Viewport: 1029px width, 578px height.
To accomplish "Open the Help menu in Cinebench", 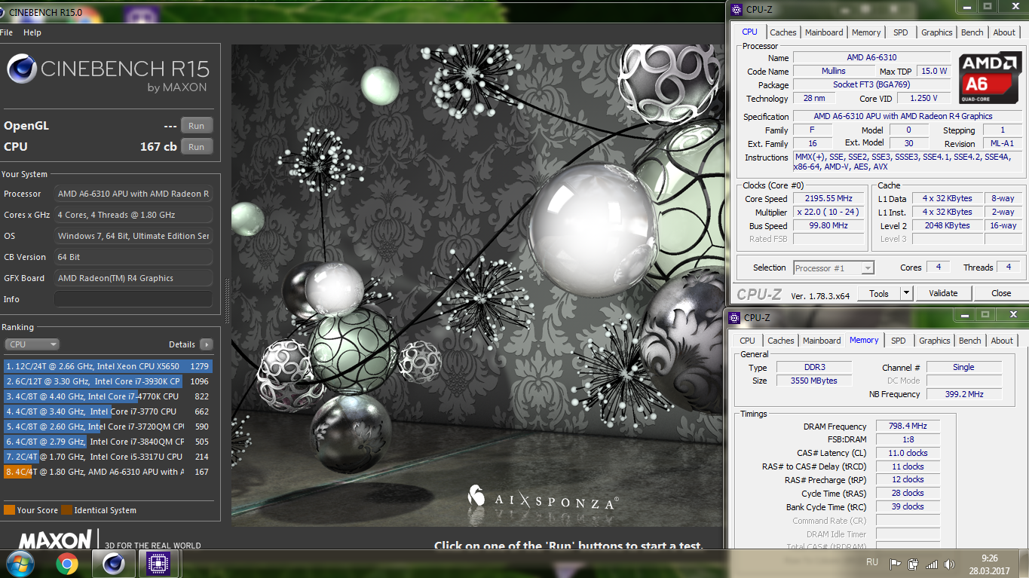I will click(32, 33).
